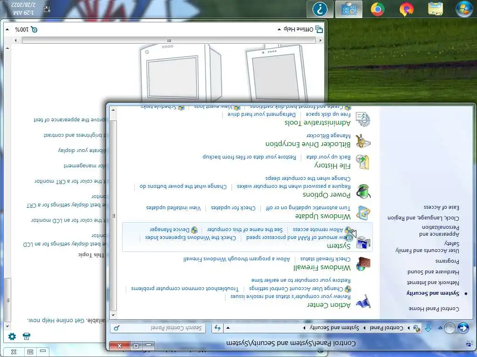Click Control Panel breadcrumb segment in address bar
This screenshot has height=357, width=477.
(x=386, y=328)
